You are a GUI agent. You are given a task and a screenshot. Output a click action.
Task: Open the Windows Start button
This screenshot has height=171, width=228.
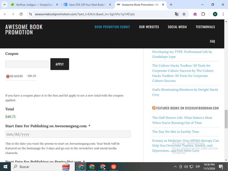5,167
